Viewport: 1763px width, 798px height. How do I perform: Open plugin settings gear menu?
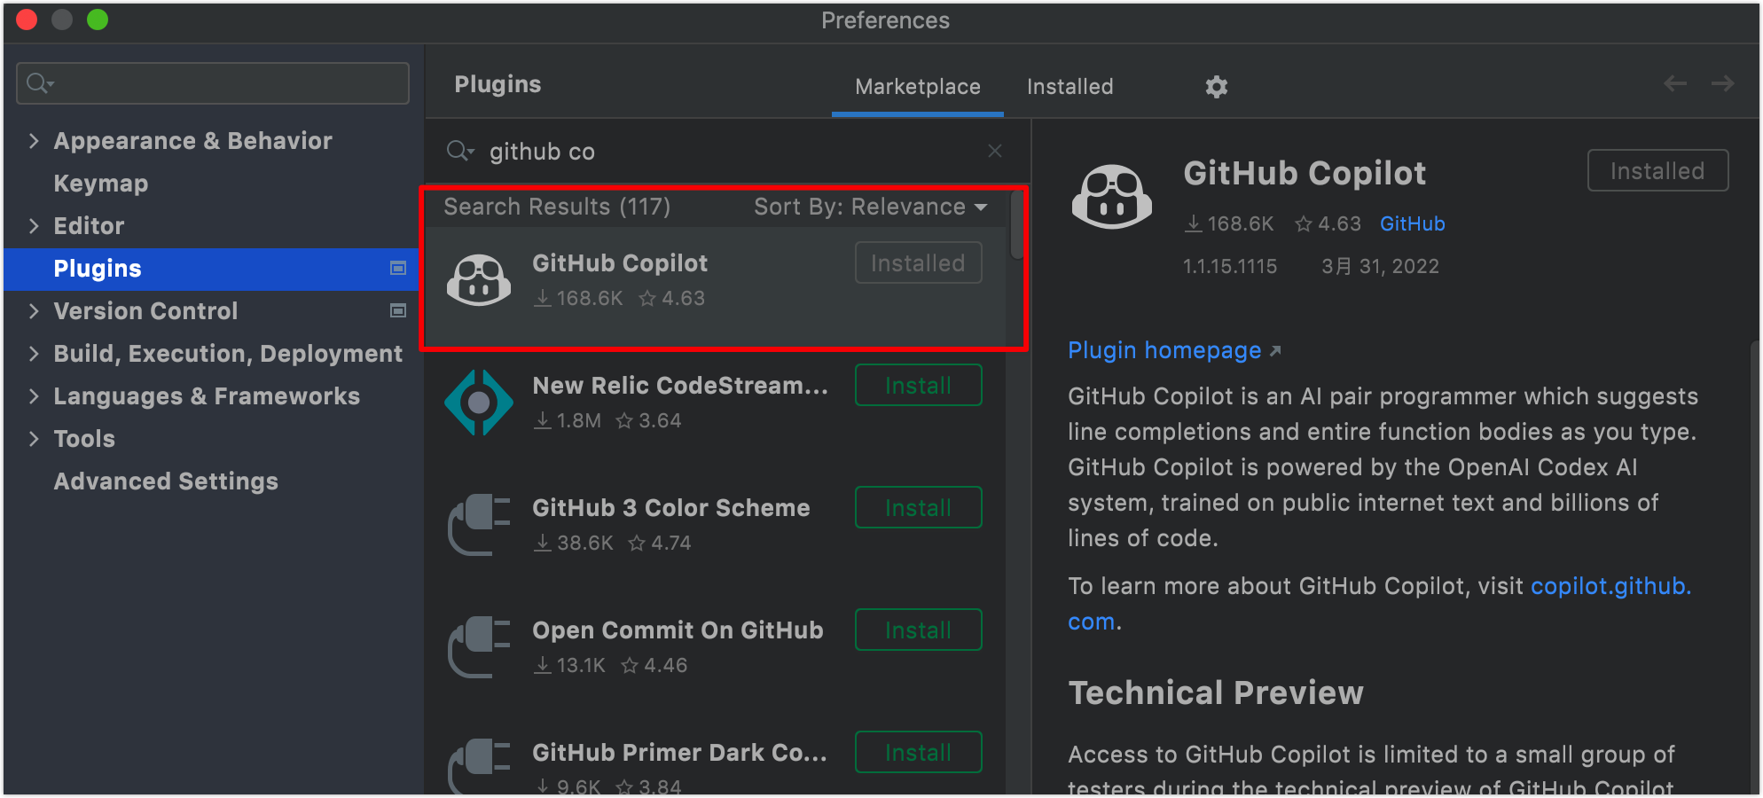pos(1216,86)
